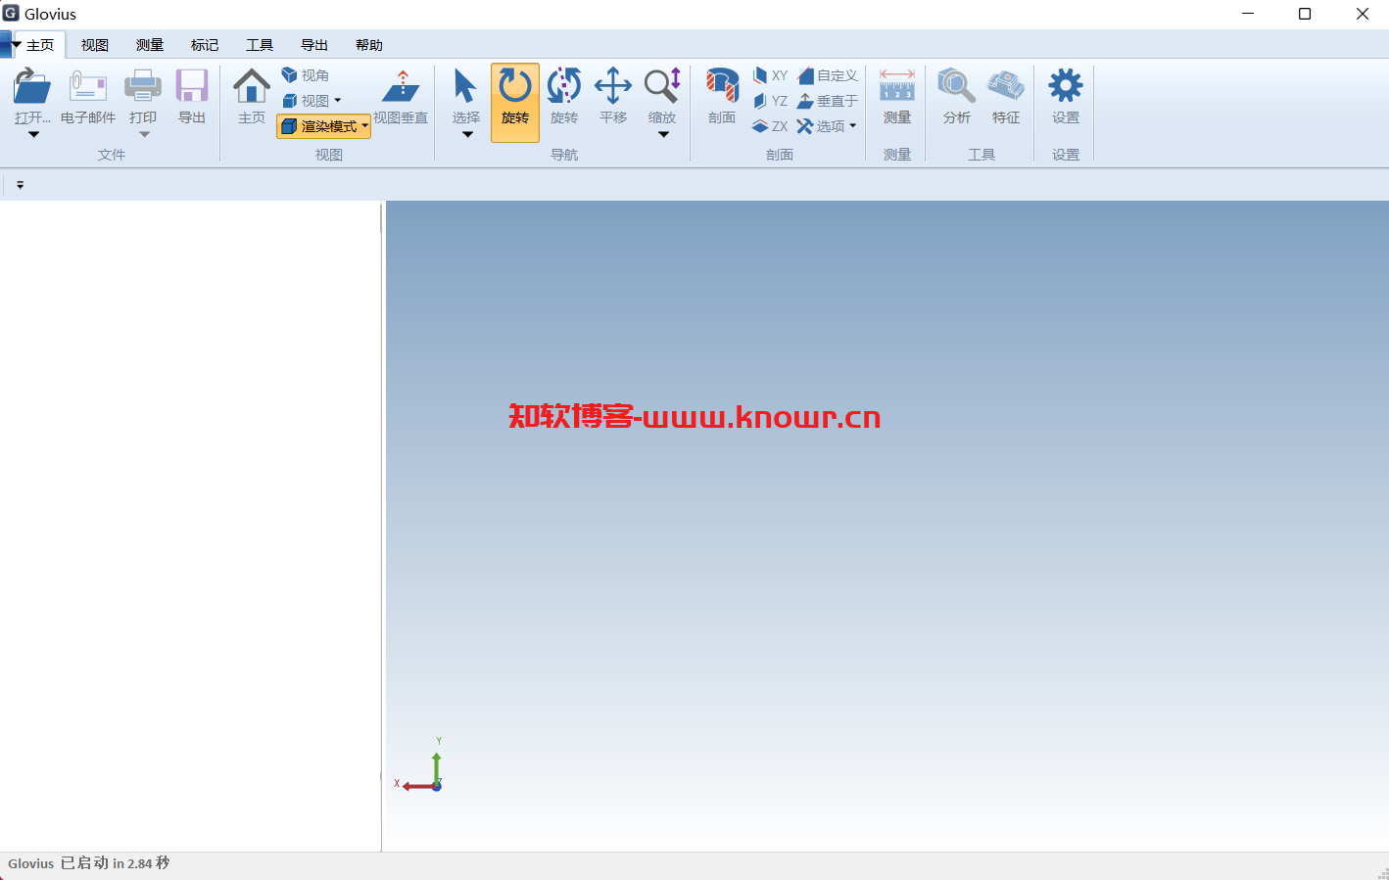Image resolution: width=1389 pixels, height=880 pixels.
Task: Choose the Zoom (缩放) magnifier tool
Action: click(x=662, y=86)
